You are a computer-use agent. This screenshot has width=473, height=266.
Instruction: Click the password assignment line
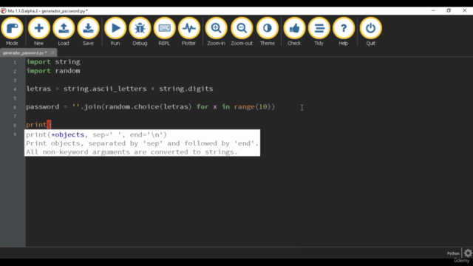click(x=150, y=106)
